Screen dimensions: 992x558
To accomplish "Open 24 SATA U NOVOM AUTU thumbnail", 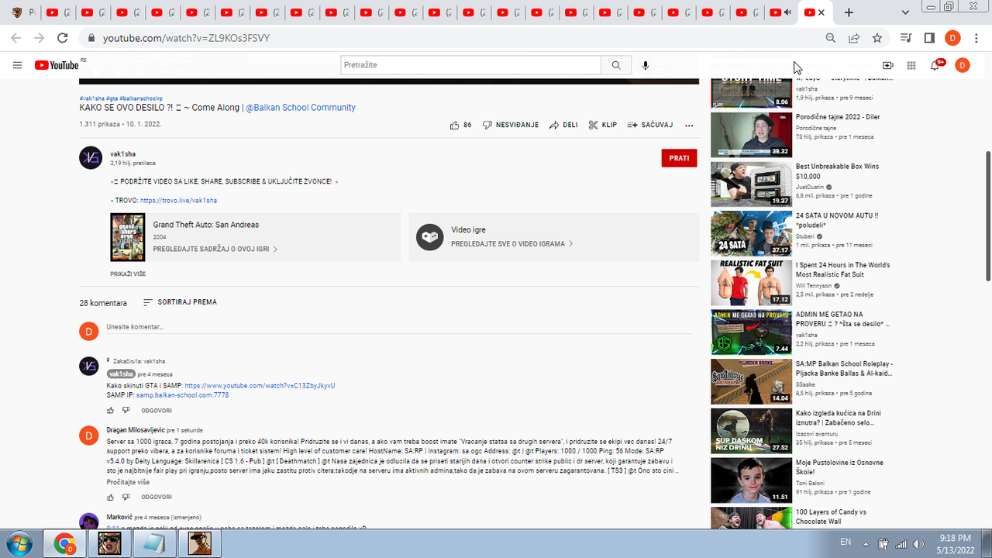I will tap(751, 233).
